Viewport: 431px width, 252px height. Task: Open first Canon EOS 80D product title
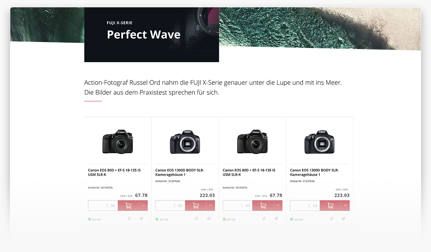pos(114,172)
